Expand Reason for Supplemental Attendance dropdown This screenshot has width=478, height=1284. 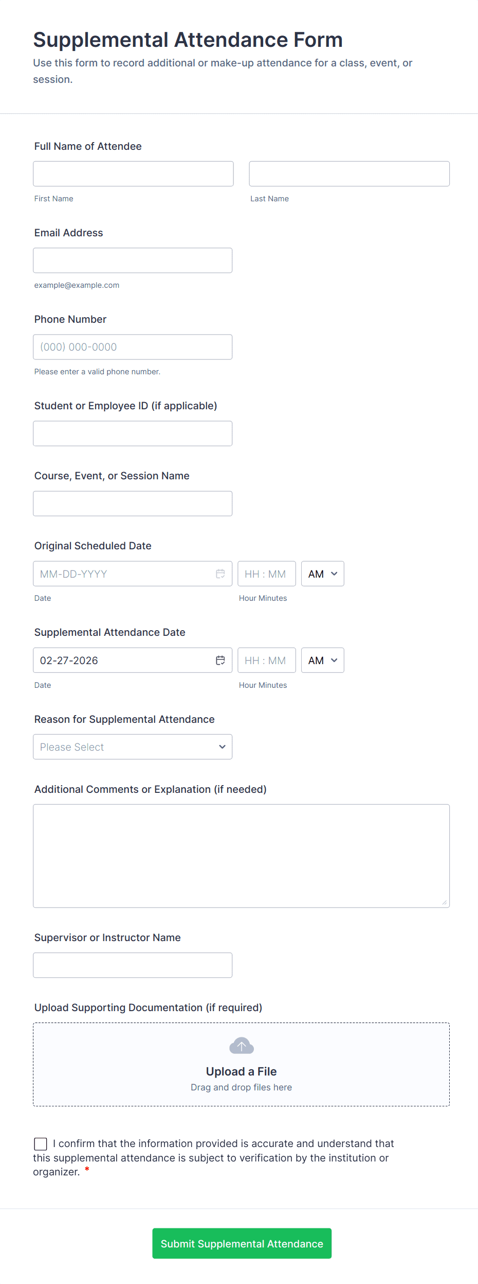(133, 747)
